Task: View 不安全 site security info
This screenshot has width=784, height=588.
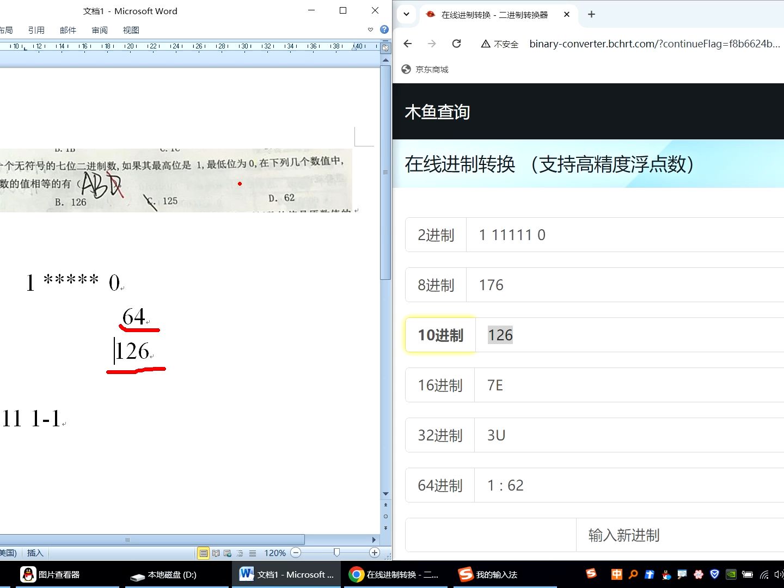Action: pos(500,44)
